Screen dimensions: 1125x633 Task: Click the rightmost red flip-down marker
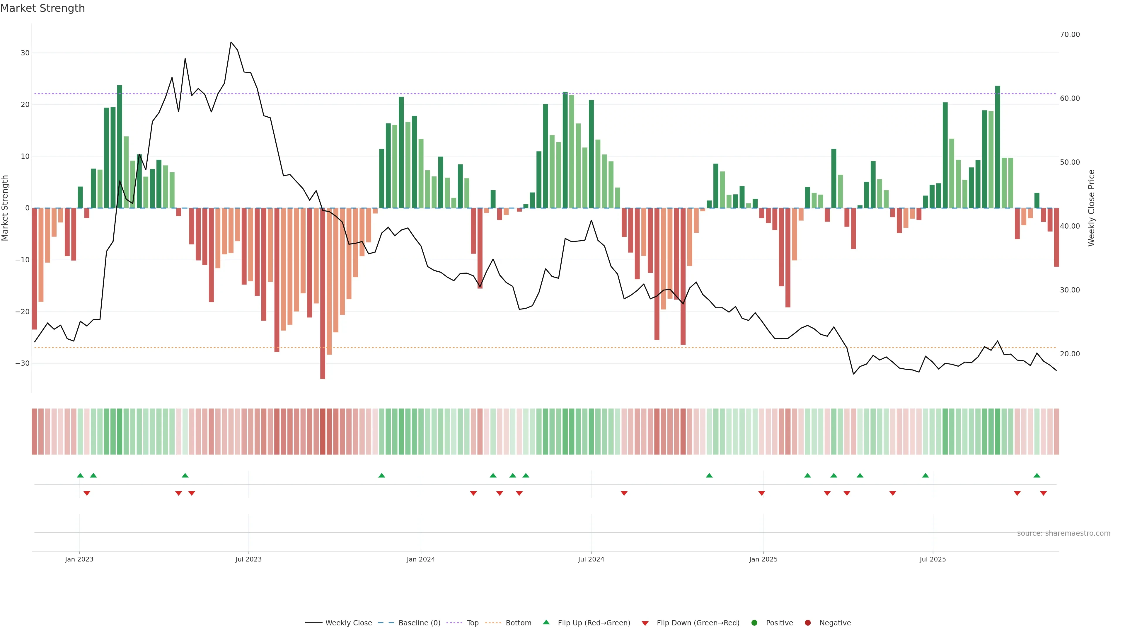pos(1043,493)
